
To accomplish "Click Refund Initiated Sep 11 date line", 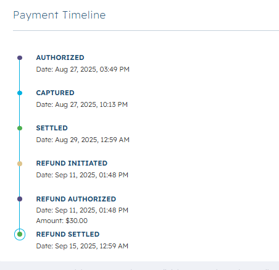I will pyautogui.click(x=82, y=175).
